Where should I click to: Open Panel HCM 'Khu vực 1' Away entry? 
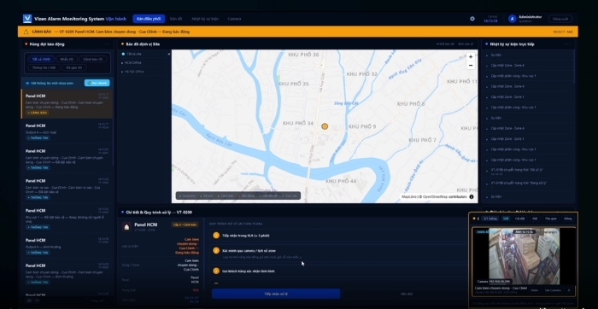[x=67, y=219]
